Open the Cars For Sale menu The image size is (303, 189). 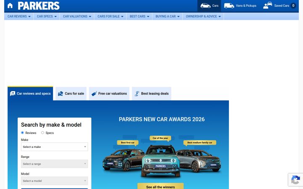110,16
